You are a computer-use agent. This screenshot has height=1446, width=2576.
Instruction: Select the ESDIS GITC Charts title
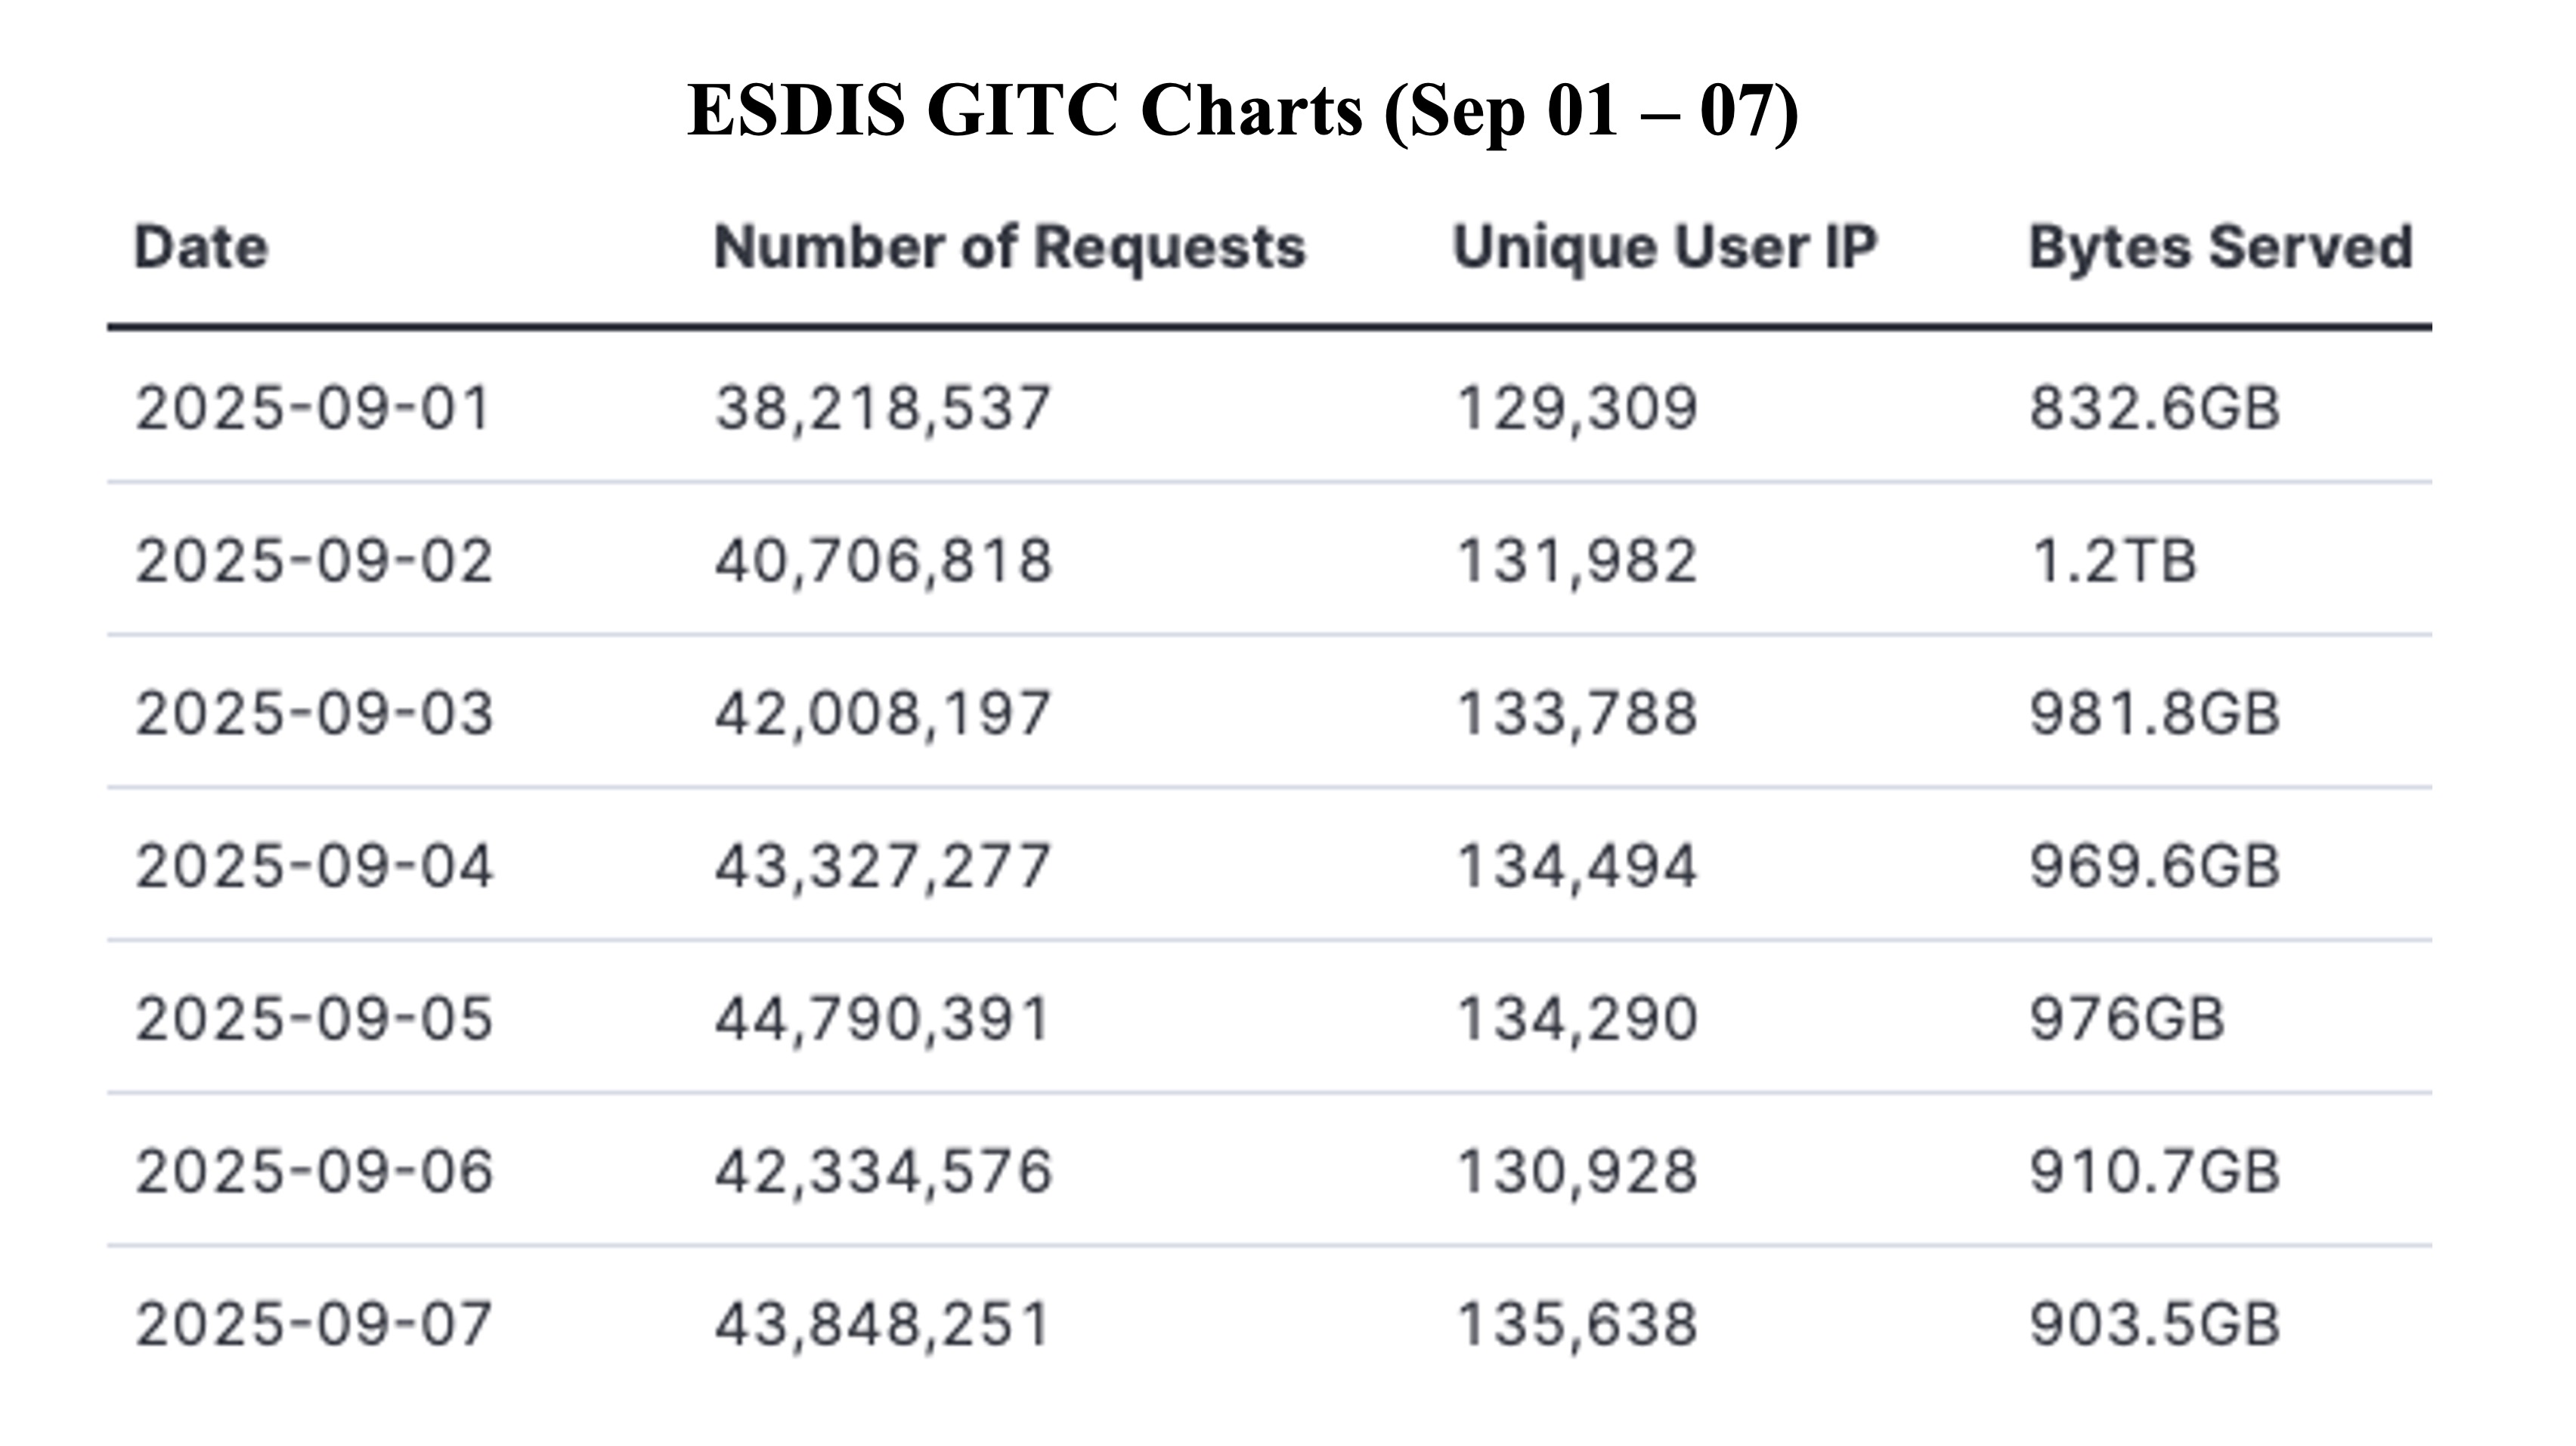[1243, 110]
